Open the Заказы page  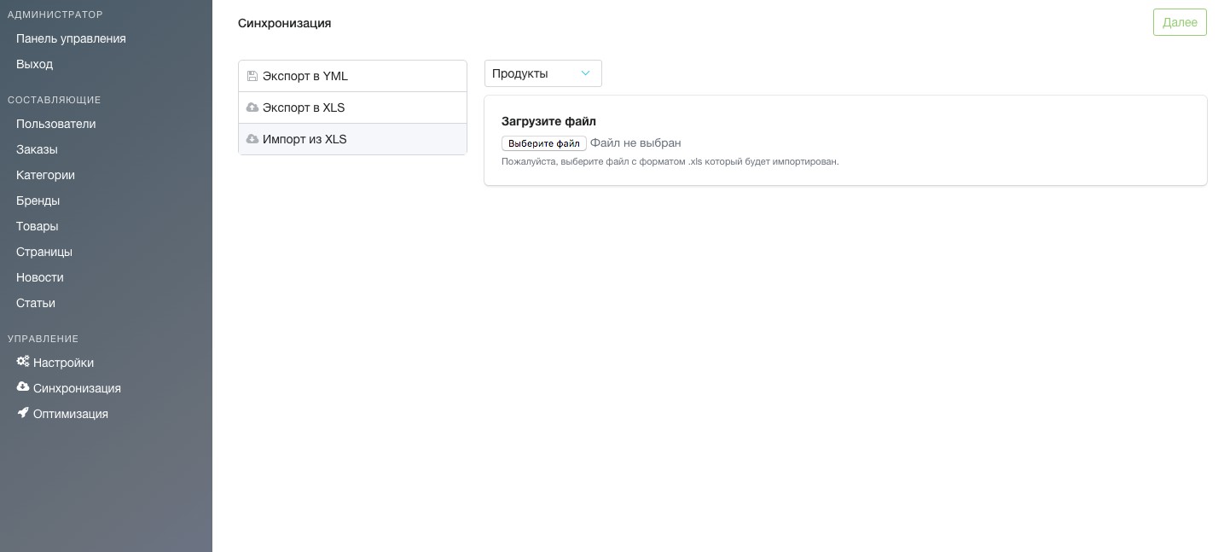(x=37, y=149)
